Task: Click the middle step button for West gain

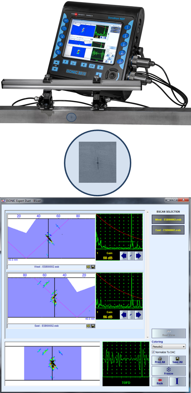Action: pos(131,256)
